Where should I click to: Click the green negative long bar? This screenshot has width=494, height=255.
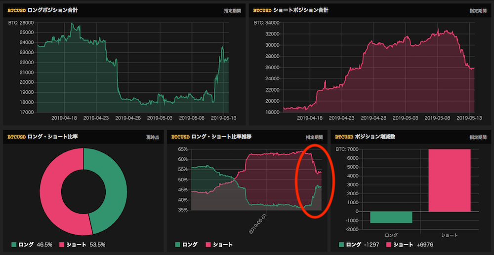point(391,218)
